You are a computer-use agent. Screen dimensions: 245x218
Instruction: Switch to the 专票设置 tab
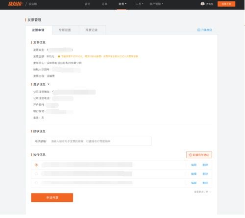[x=65, y=30]
